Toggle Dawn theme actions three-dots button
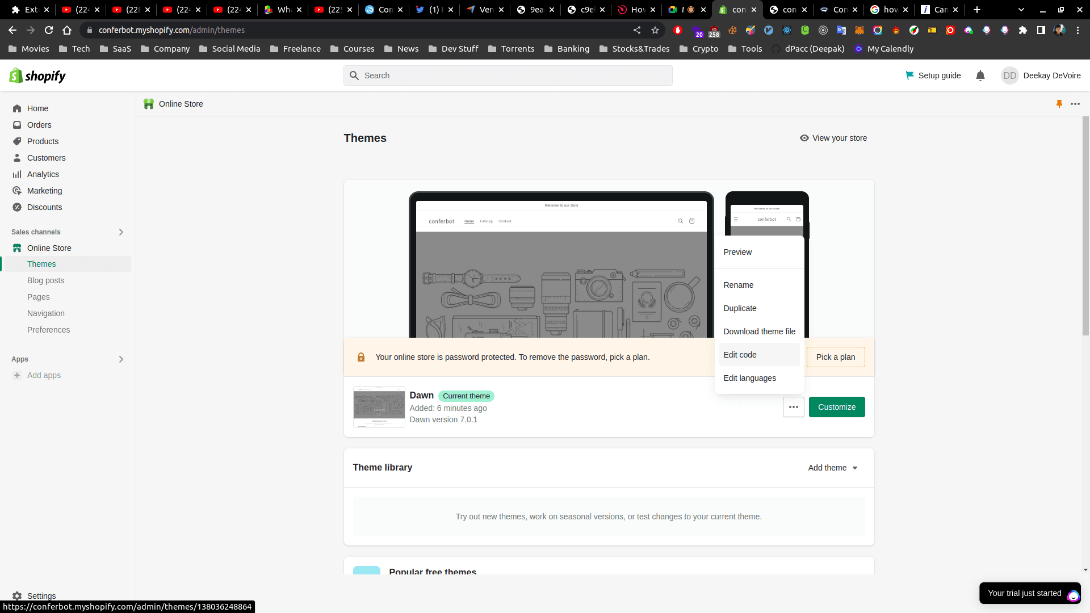 pyautogui.click(x=793, y=407)
